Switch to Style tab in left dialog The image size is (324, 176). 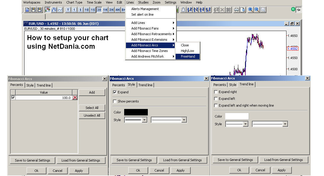click(30, 85)
